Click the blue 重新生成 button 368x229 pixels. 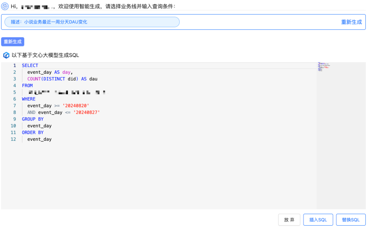click(x=13, y=42)
